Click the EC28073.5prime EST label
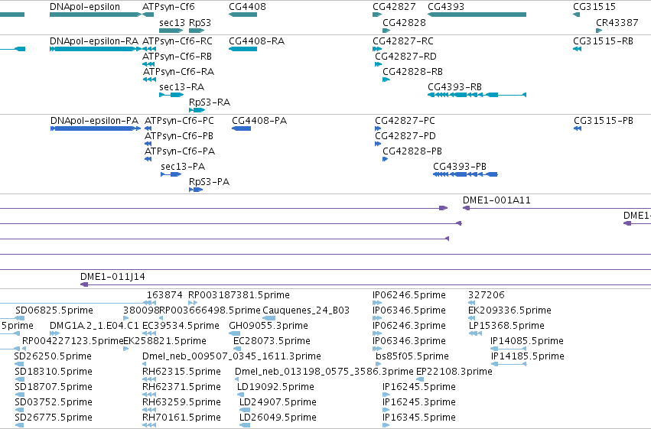This screenshot has width=651, height=429. 272,341
